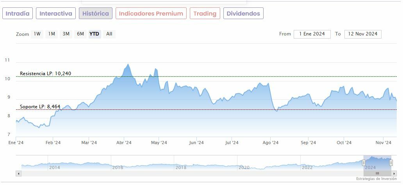
Task: Click the scrollbar right arrow
Action: 394,173
